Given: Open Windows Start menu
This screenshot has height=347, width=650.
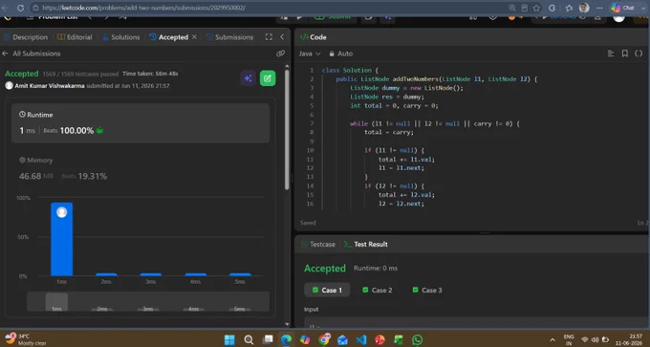Looking at the screenshot, I should coord(229,340).
